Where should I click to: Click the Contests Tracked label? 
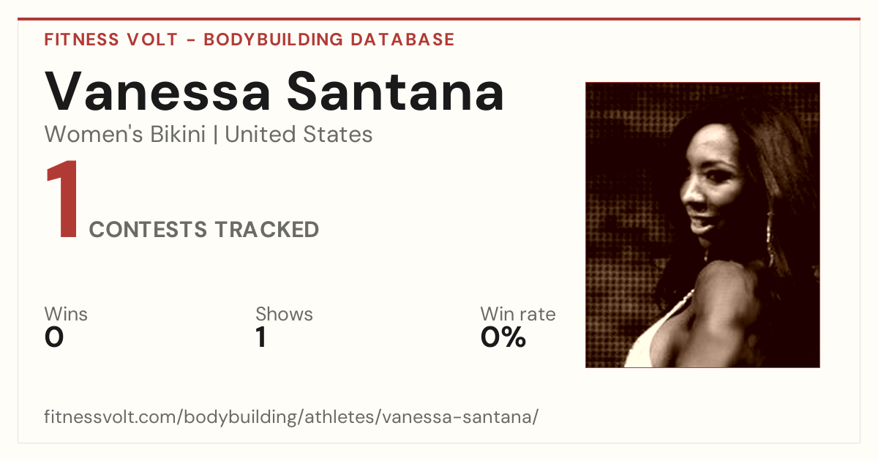pyautogui.click(x=204, y=230)
